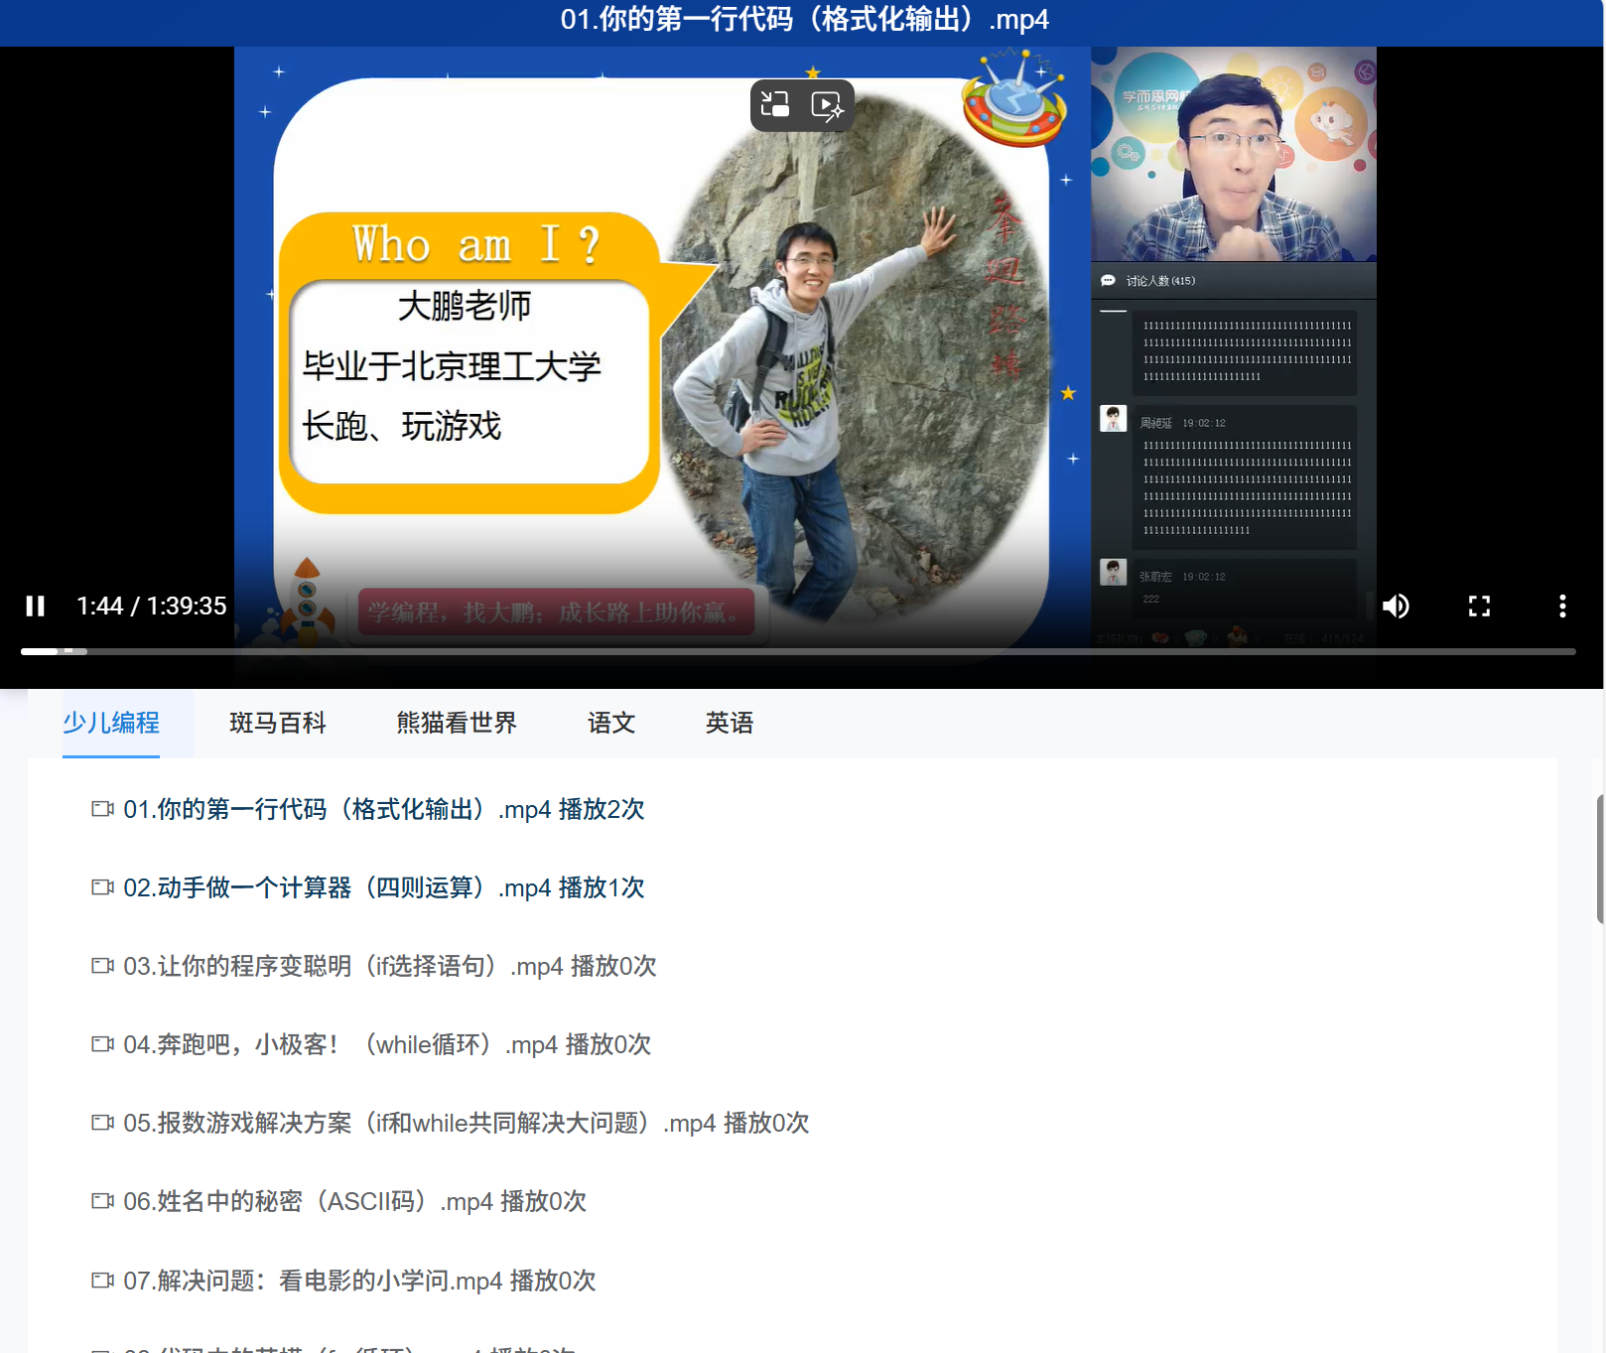The width and height of the screenshot is (1606, 1353).
Task: Open 01.你的第一行代码 video link
Action: pos(384,809)
